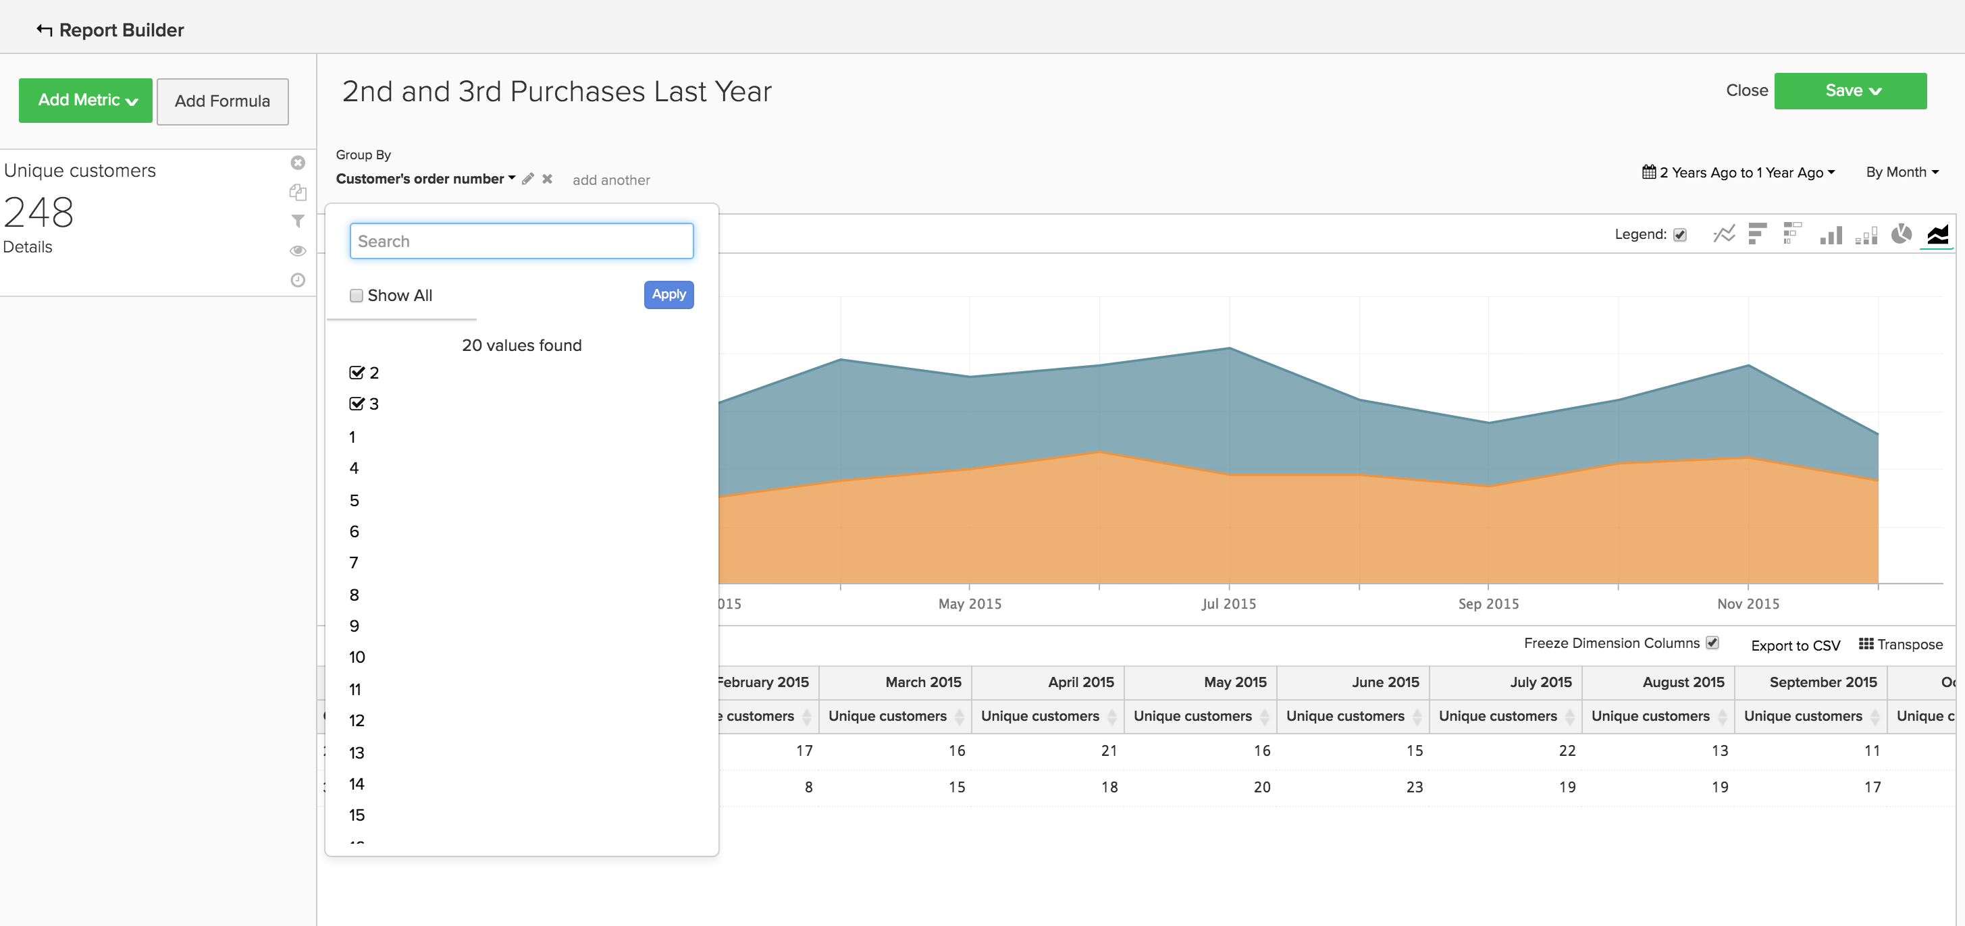Select value 10 in the list
The image size is (1965, 926).
pos(357,657)
